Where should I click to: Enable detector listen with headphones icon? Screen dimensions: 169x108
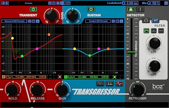click(146, 20)
